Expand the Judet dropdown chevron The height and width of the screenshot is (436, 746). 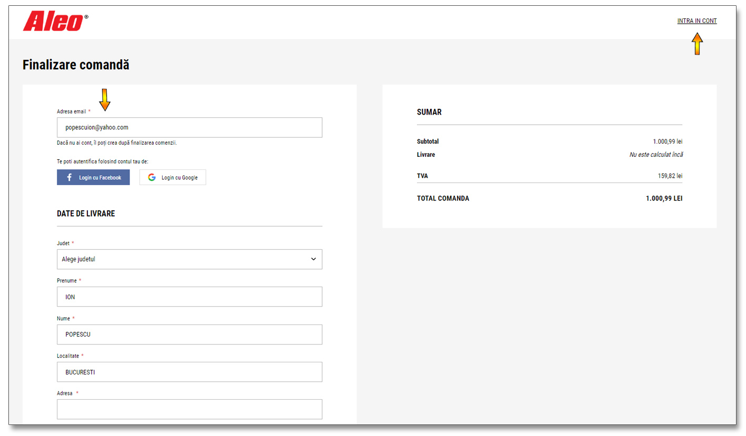[313, 259]
